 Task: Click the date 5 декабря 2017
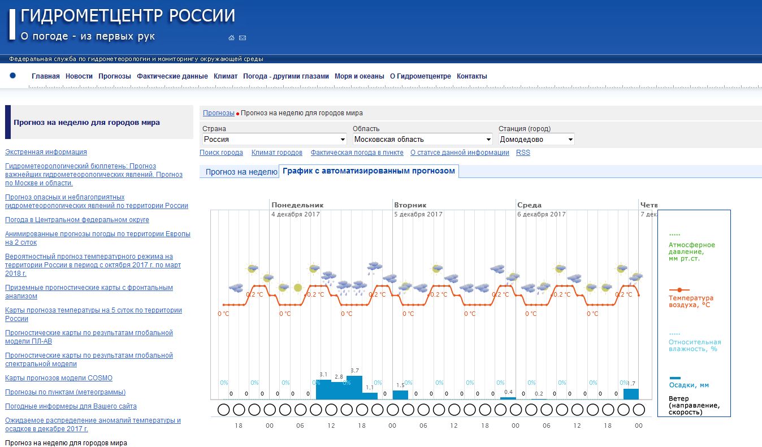tap(418, 215)
